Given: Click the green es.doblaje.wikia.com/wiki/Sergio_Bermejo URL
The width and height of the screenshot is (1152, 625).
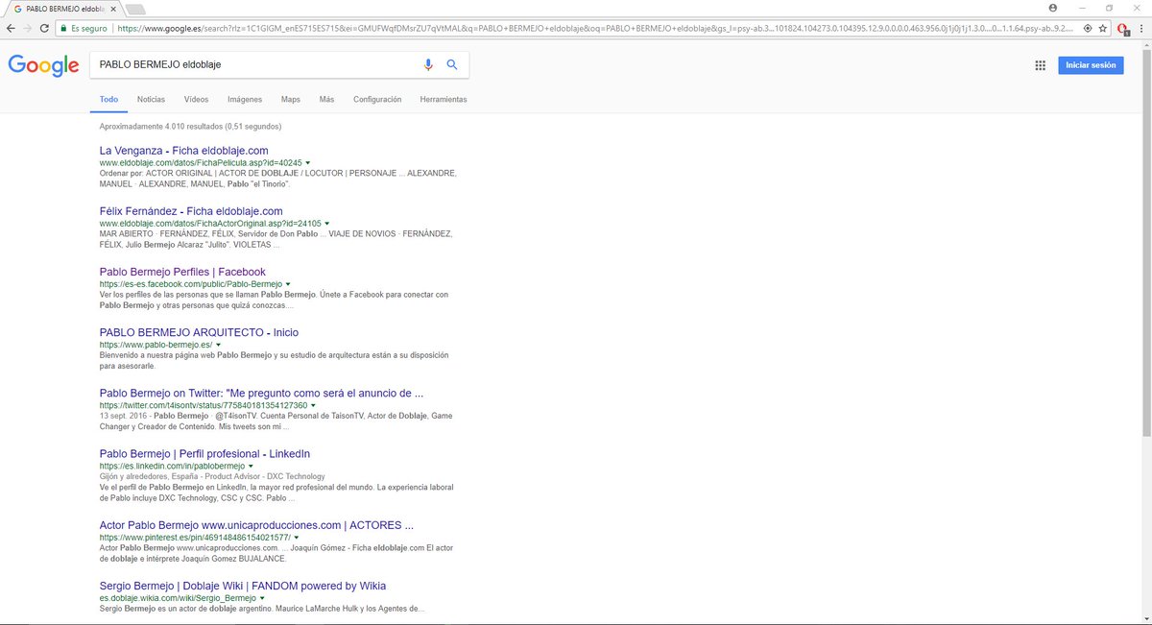Looking at the screenshot, I should (x=177, y=598).
